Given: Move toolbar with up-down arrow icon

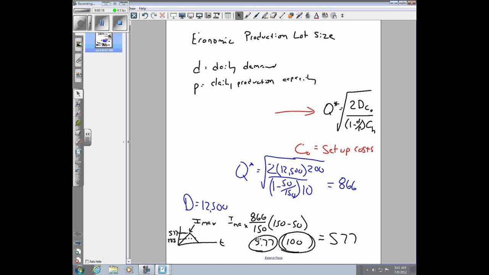Looking at the screenshot, I should tap(342, 16).
